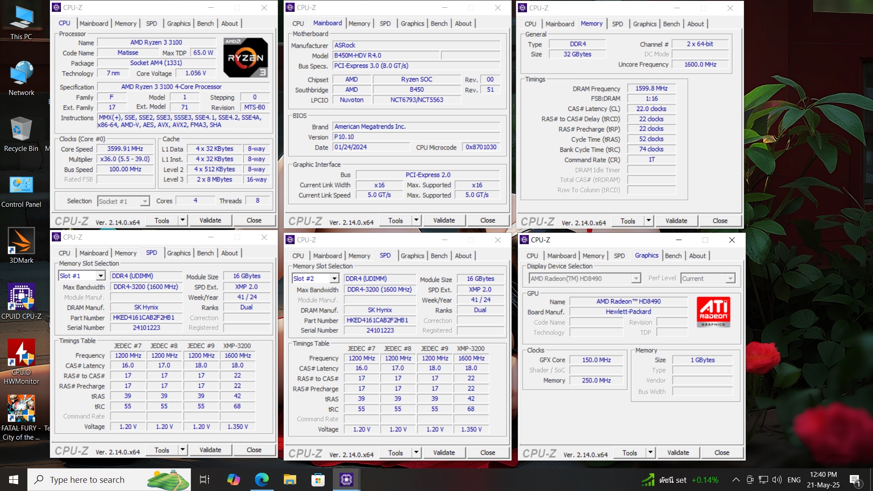
Task: Open the About tab in the Mainboard window
Action: [x=463, y=23]
